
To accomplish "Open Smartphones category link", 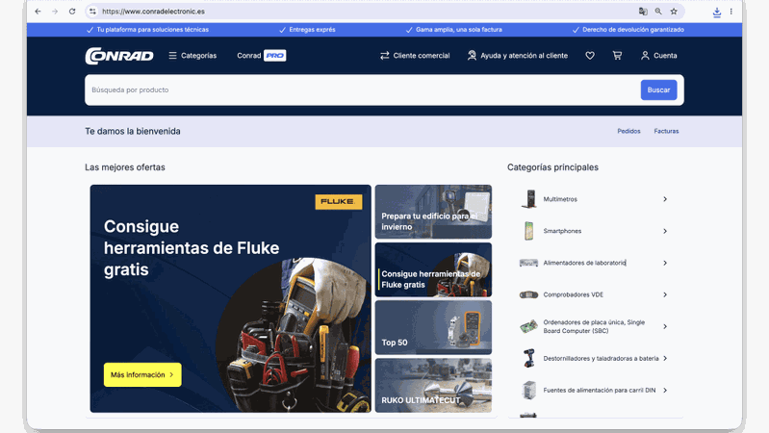I will pyautogui.click(x=562, y=231).
